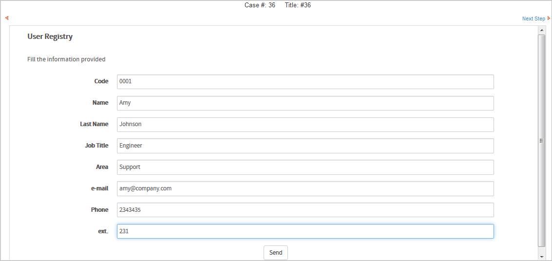Select the Last Name field with Johnson
The height and width of the screenshot is (261, 552).
pos(305,125)
